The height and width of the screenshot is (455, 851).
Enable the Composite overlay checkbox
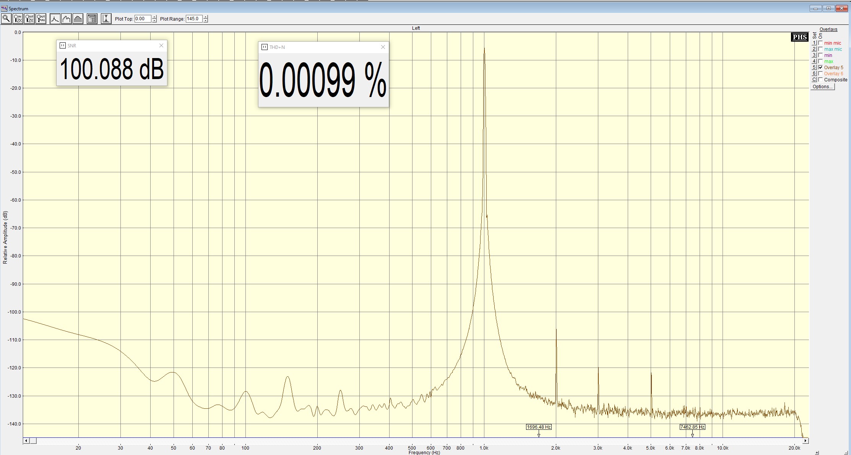pos(820,80)
